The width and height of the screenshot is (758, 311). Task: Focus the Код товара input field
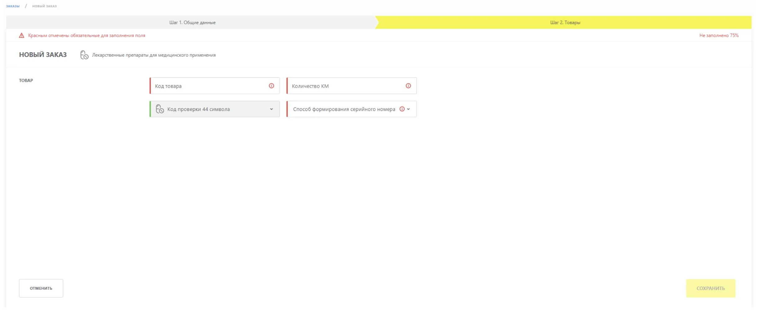pyautogui.click(x=209, y=86)
